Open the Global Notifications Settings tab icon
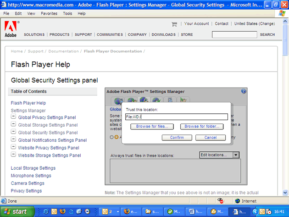 (156, 100)
